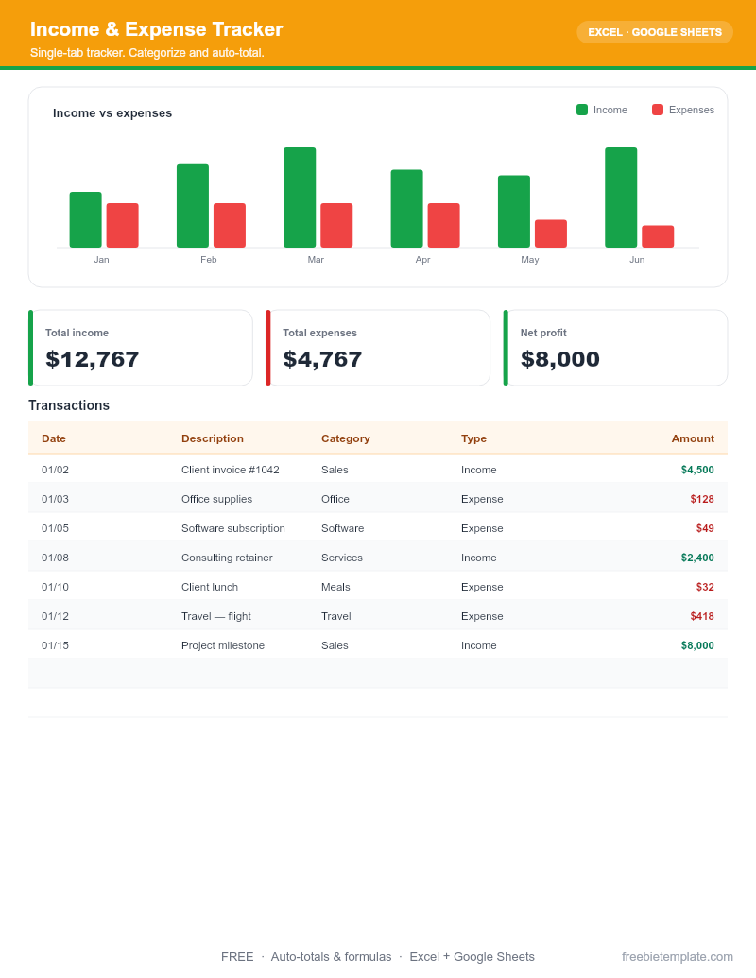Select the 'Consulting retainer' description cell
This screenshot has height=978, width=756.
[227, 558]
